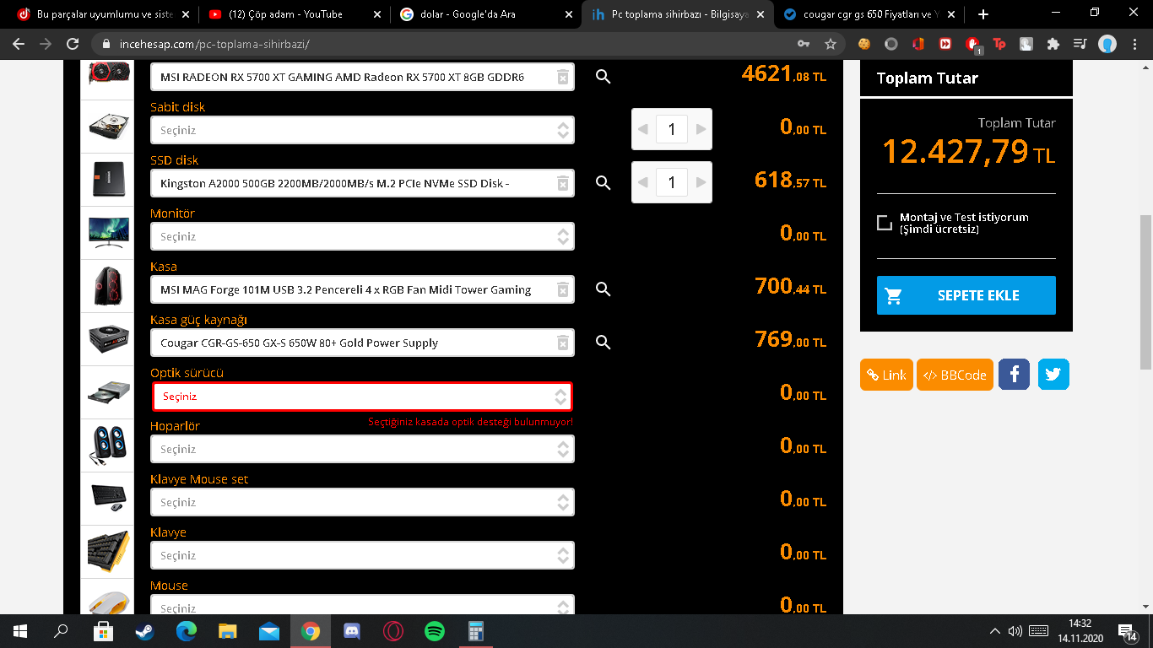Click the Kasa case thumbnail image
This screenshot has height=648, width=1153.
pos(107,287)
